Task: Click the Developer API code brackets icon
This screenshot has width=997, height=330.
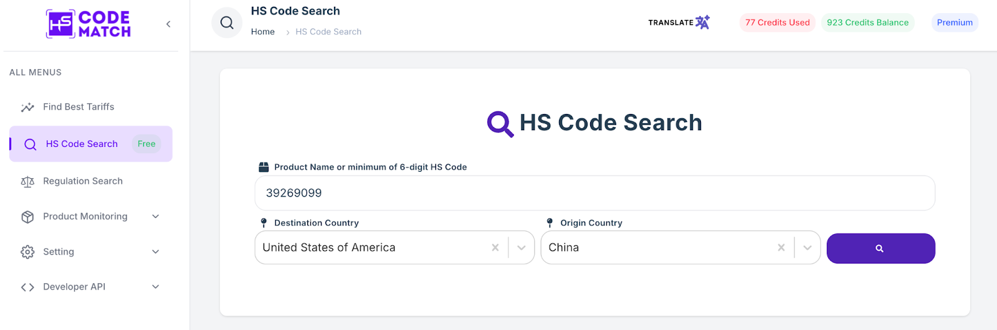Action: [x=27, y=287]
